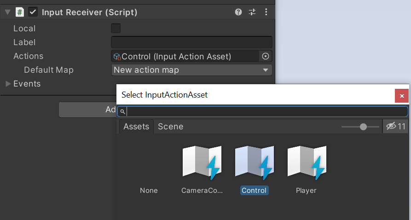Open component presets for Input Receiver

[252, 12]
